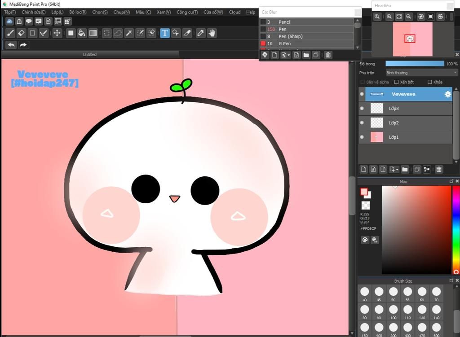
Task: Click the canvas vertical scrollbar
Action: (x=352, y=196)
